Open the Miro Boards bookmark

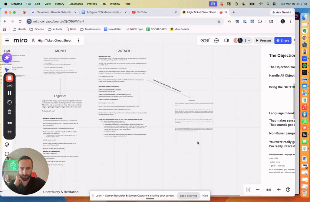[179, 29]
